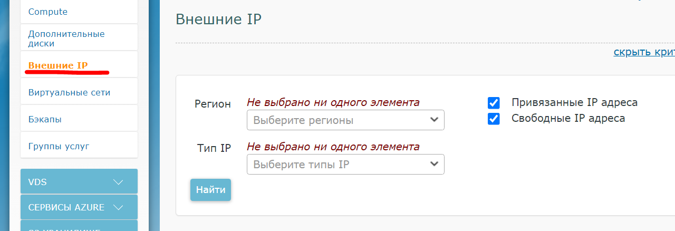Uncheck the Свободные IP адреса checkbox
Image resolution: width=675 pixels, height=231 pixels.
(494, 119)
